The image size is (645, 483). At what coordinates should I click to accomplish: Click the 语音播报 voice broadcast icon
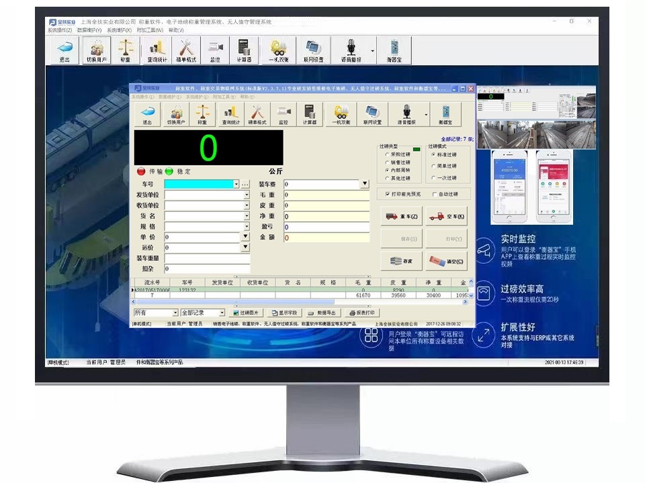pos(406,114)
